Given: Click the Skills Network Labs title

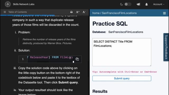Looking at the screenshot, I should tap(24, 4).
